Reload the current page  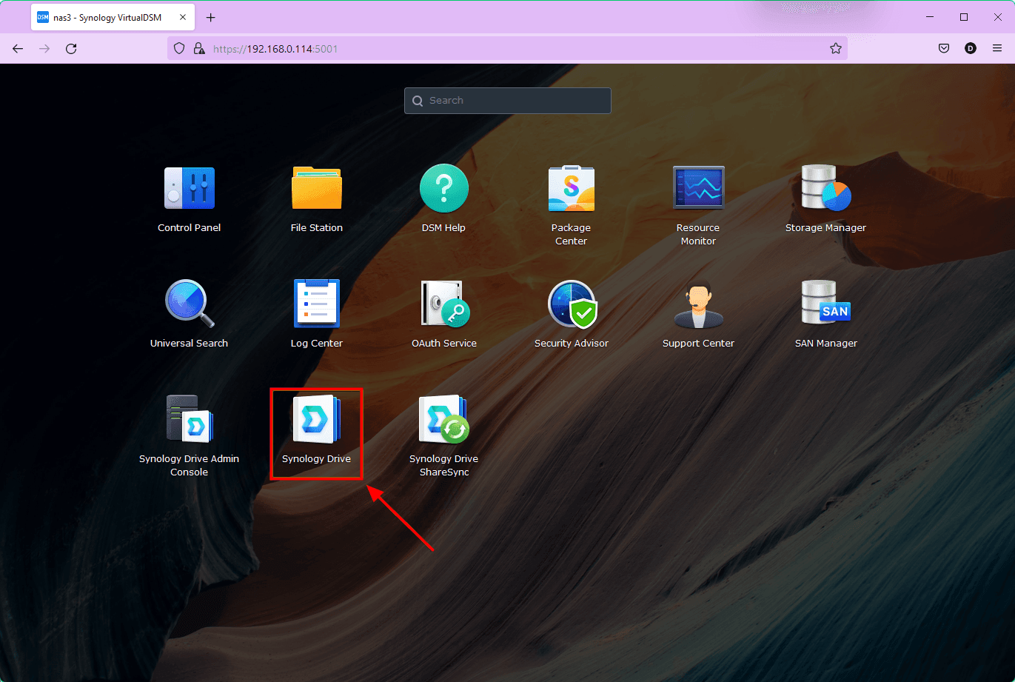[x=71, y=48]
